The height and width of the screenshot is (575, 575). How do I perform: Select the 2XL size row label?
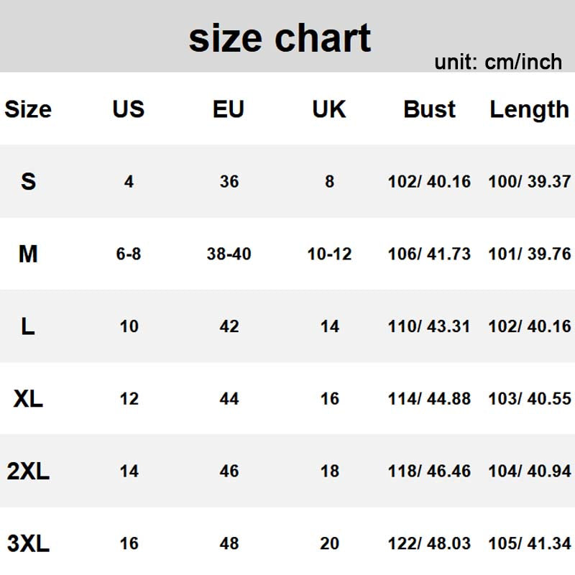tap(28, 471)
